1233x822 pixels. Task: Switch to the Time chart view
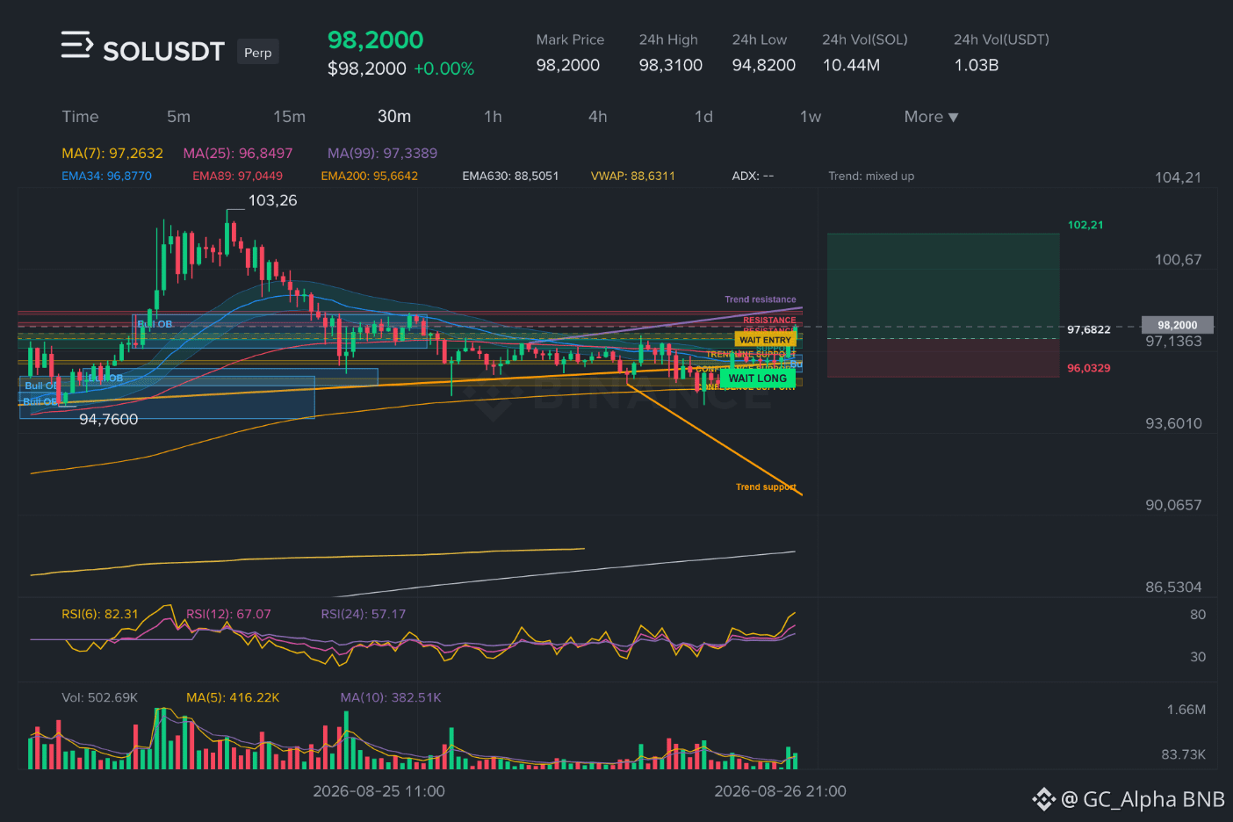(80, 117)
